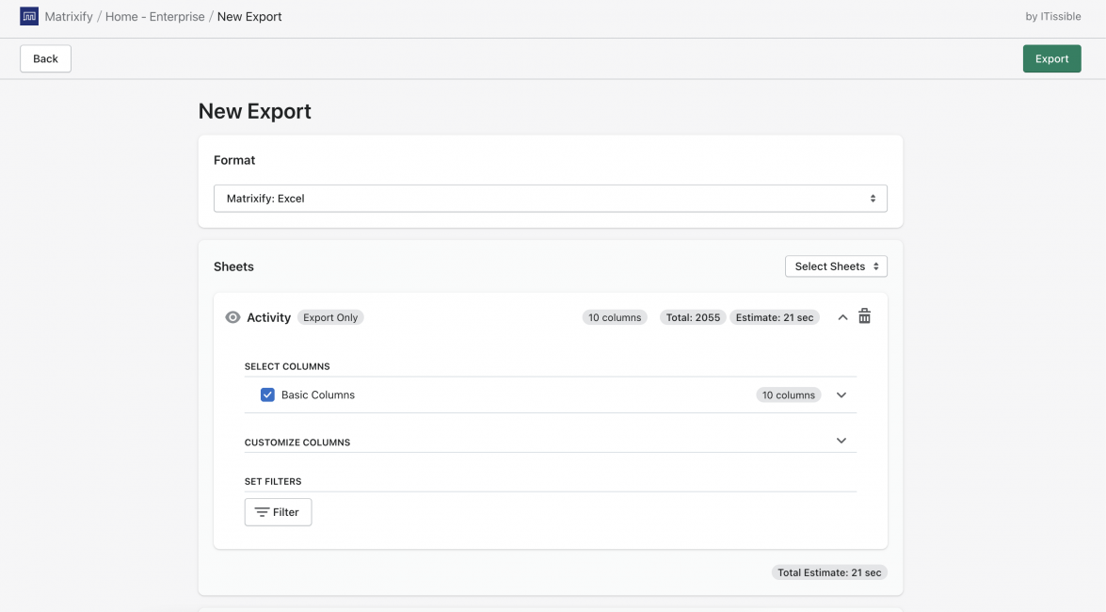The height and width of the screenshot is (612, 1106).
Task: Click the Back button
Action: [45, 57]
